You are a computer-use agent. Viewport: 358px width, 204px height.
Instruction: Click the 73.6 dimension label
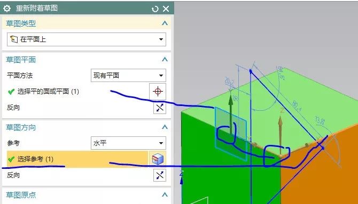point(320,120)
